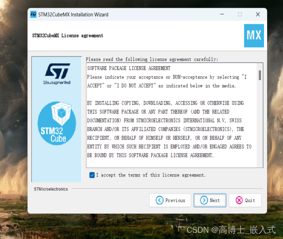
Task: Click the Next button
Action: coord(210,200)
